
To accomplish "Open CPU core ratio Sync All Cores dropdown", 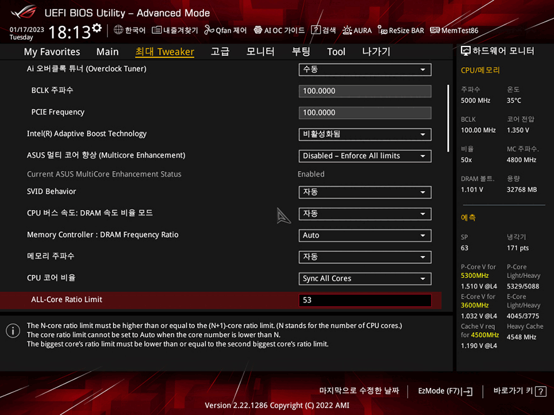I will point(365,279).
